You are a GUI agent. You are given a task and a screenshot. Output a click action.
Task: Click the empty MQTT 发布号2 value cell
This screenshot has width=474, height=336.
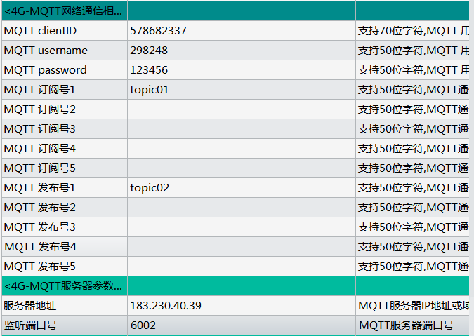coord(241,208)
